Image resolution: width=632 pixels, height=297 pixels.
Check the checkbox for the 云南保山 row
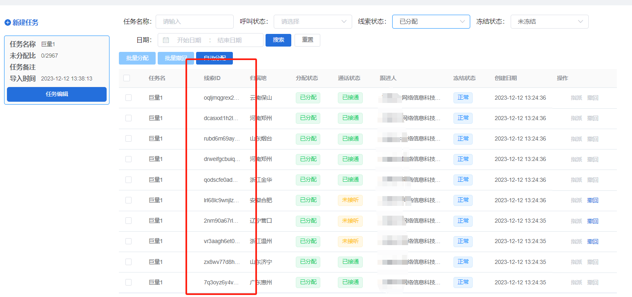point(128,98)
